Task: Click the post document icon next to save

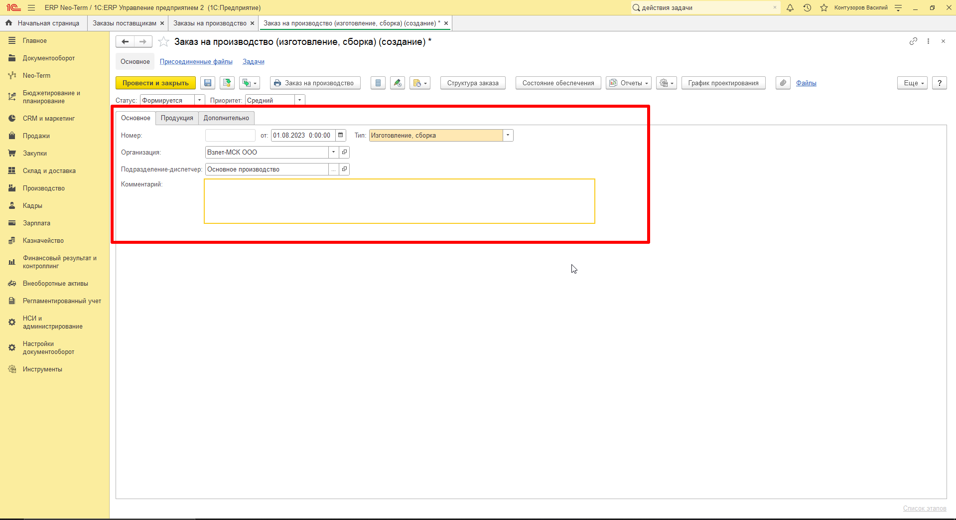Action: [x=227, y=83]
